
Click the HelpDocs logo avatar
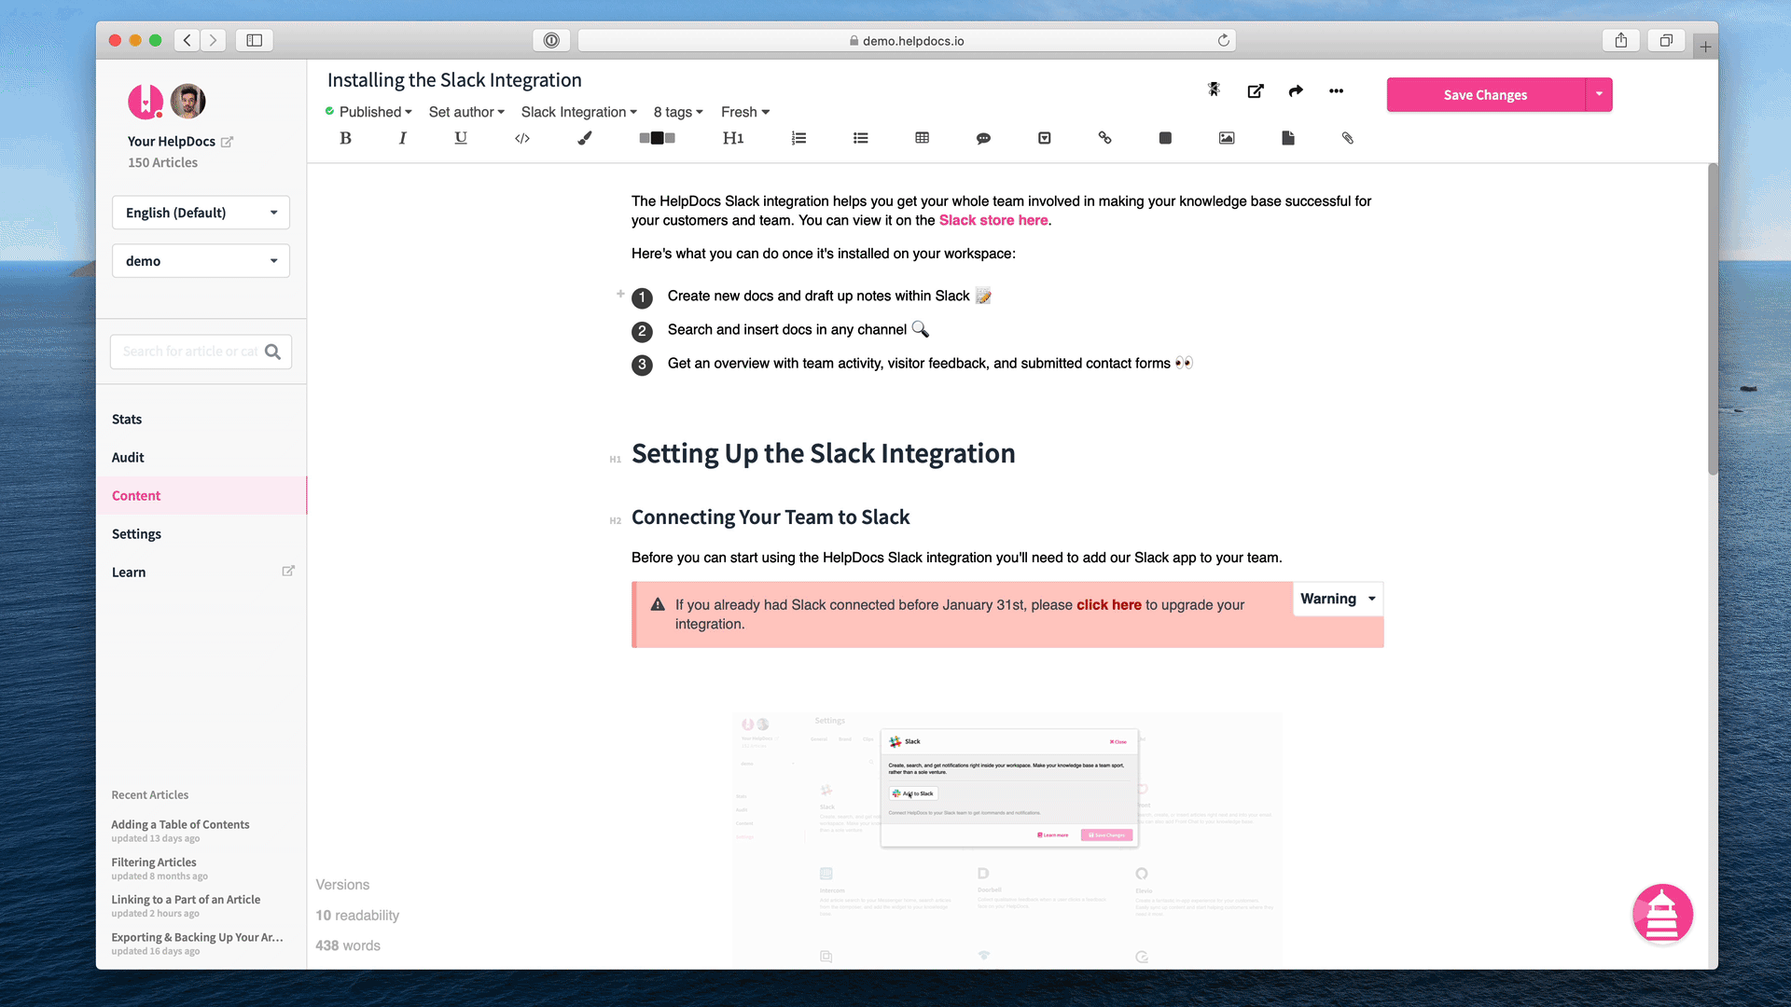coord(146,102)
